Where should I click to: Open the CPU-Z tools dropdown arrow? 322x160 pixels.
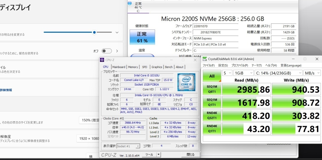[x=158, y=155]
